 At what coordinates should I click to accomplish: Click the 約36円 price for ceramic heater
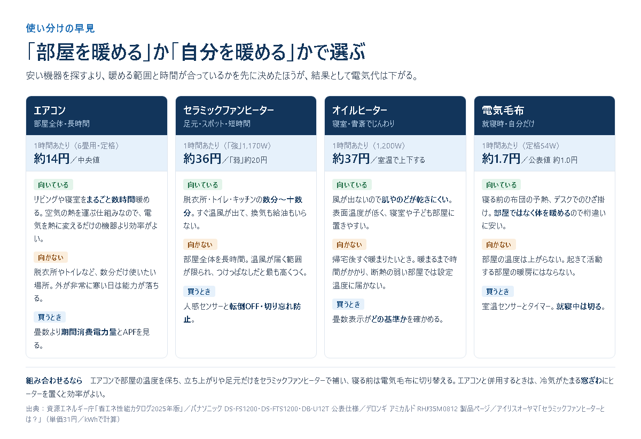[202, 159]
